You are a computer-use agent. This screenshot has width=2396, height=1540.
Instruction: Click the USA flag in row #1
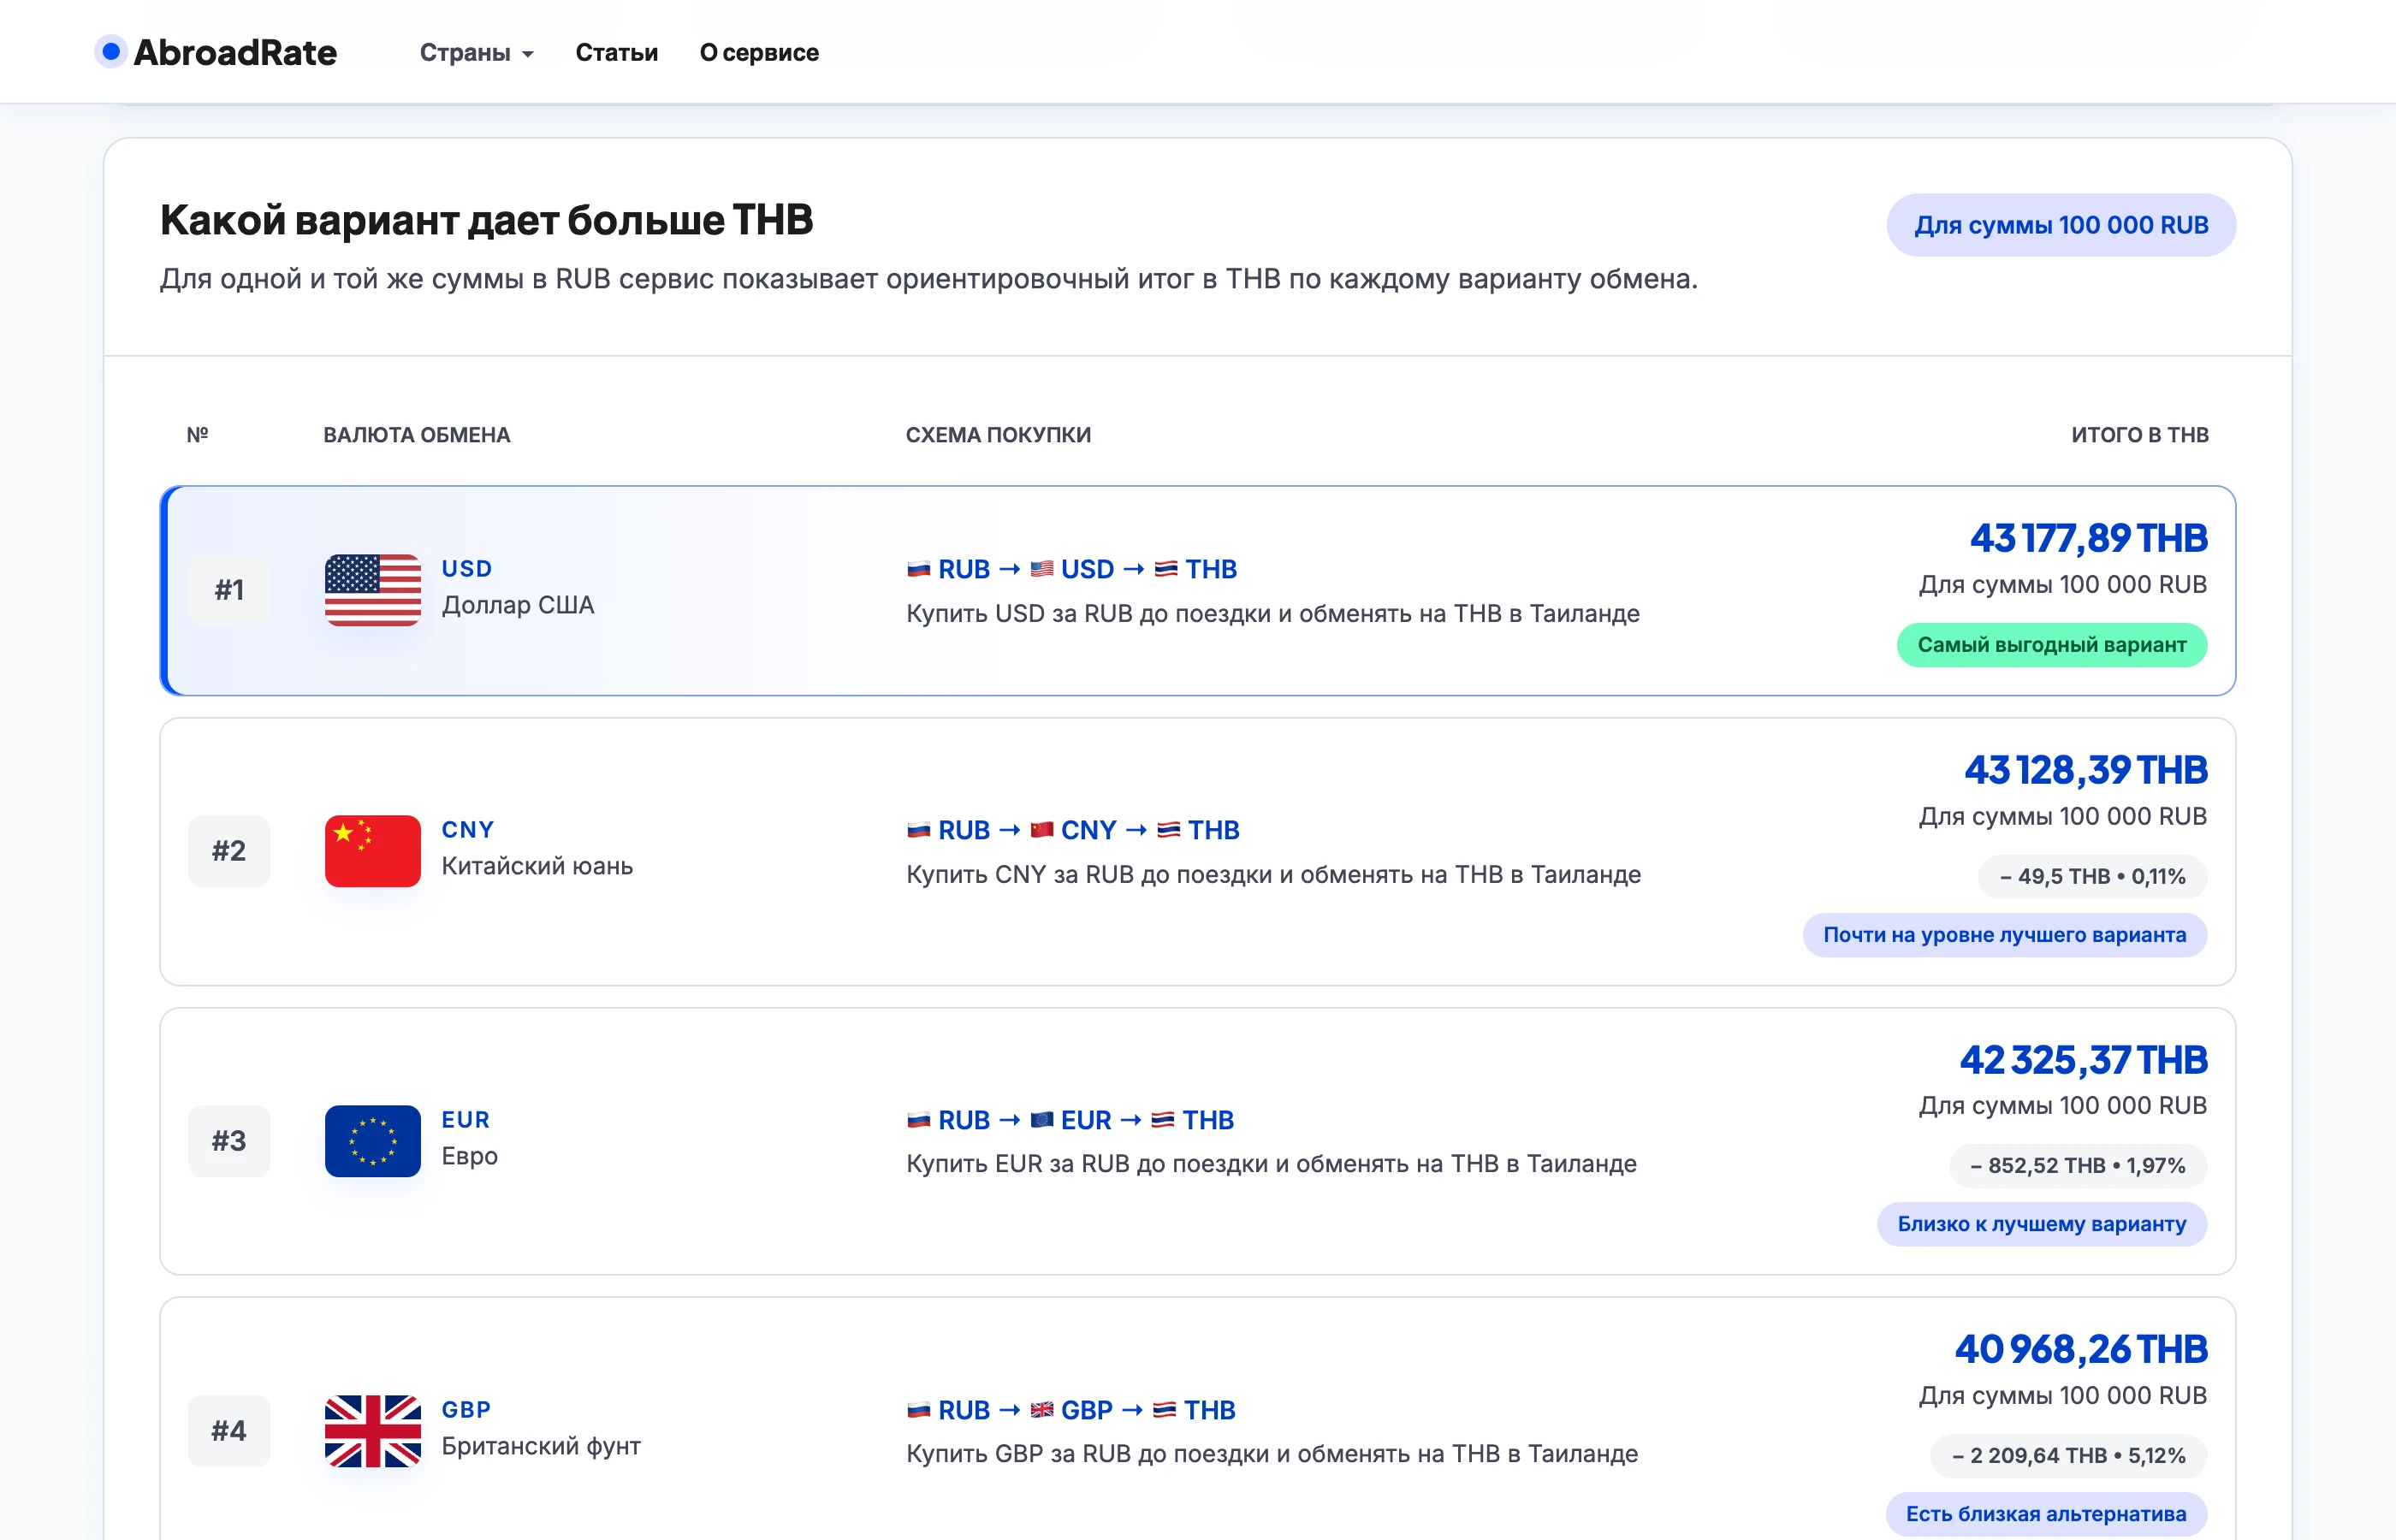tap(373, 590)
